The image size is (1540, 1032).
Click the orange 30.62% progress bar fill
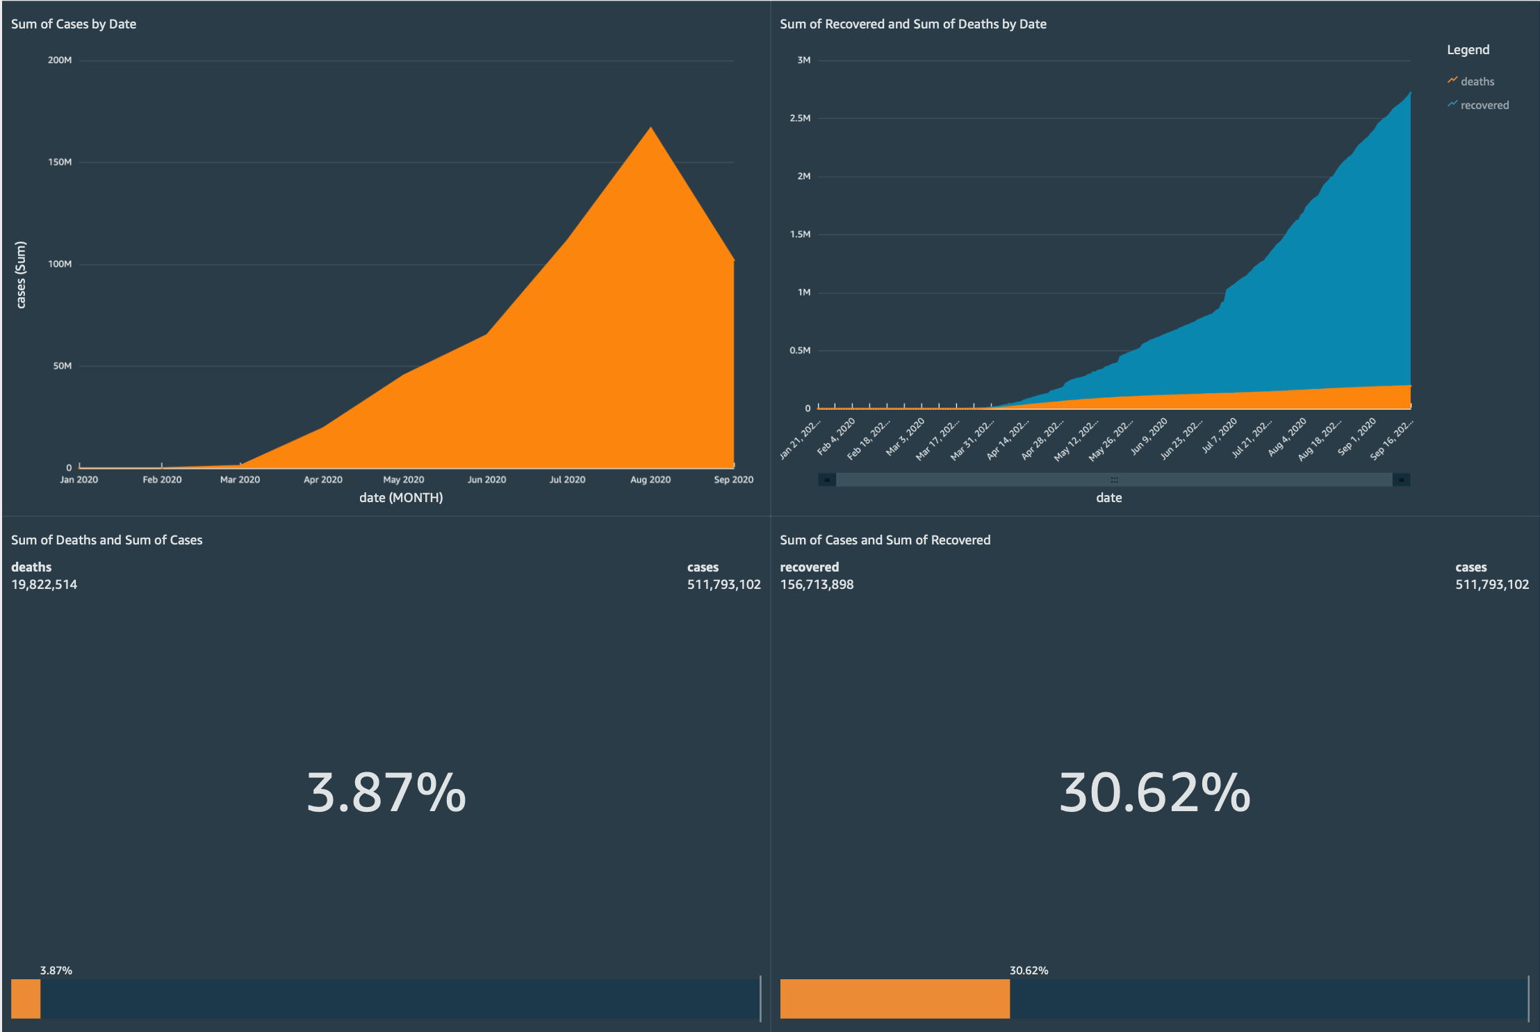pyautogui.click(x=894, y=999)
